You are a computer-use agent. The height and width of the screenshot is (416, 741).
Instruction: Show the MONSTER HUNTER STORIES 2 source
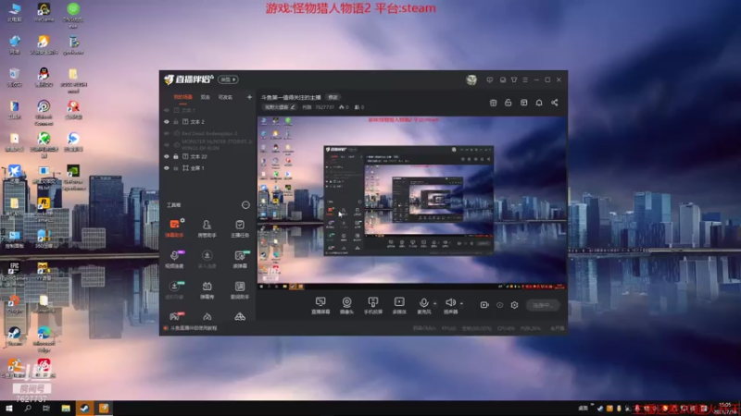pos(167,145)
